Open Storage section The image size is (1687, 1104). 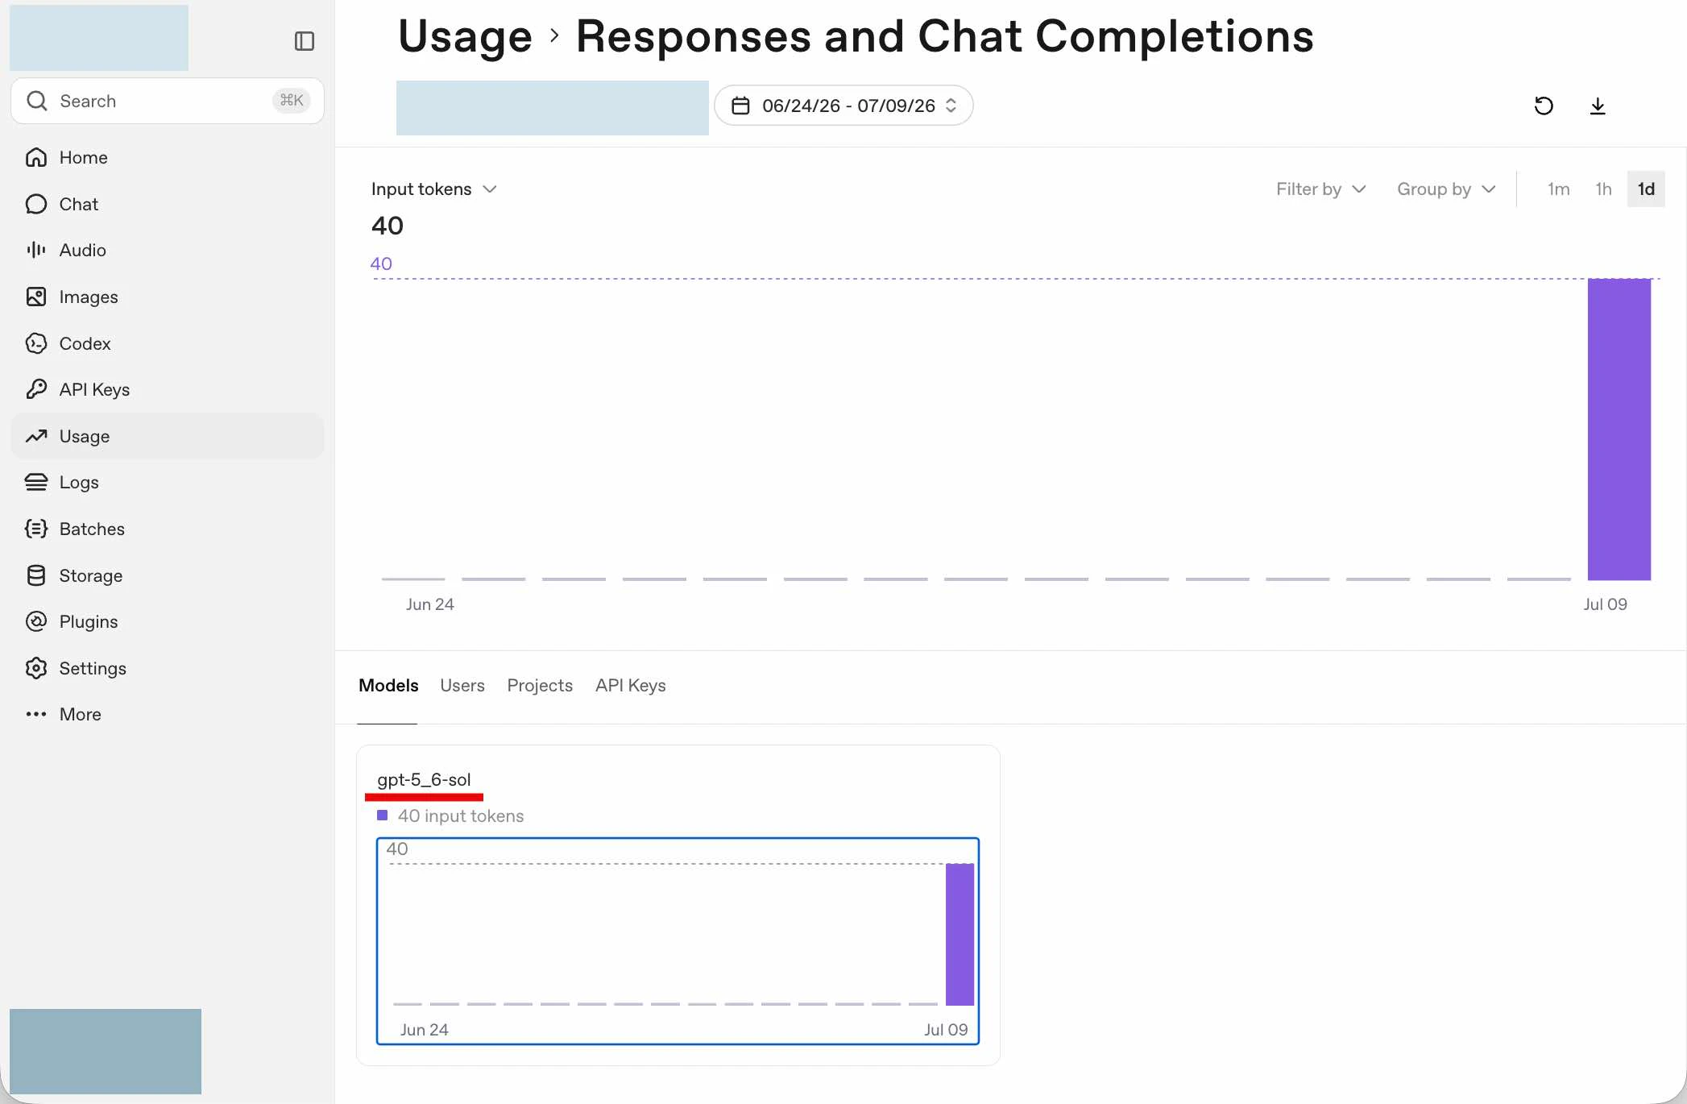pyautogui.click(x=168, y=575)
